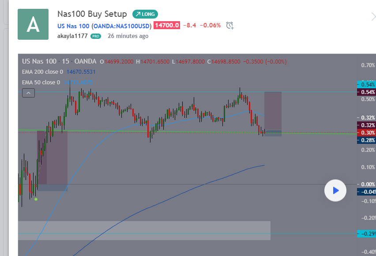Open akayla1177 user profile

[72, 36]
